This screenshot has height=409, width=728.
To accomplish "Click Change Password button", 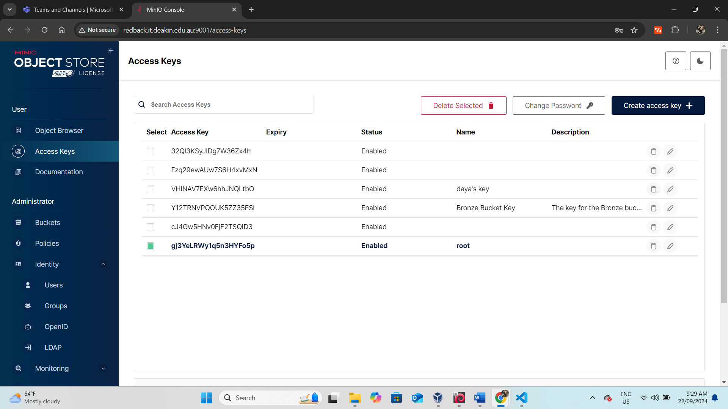I will click(559, 106).
